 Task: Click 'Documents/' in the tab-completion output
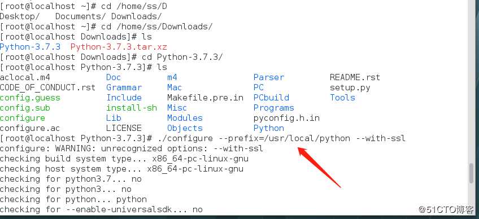[81, 16]
